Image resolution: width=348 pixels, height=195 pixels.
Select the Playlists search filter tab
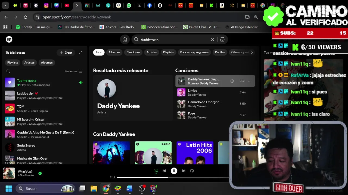pyautogui.click(x=168, y=52)
